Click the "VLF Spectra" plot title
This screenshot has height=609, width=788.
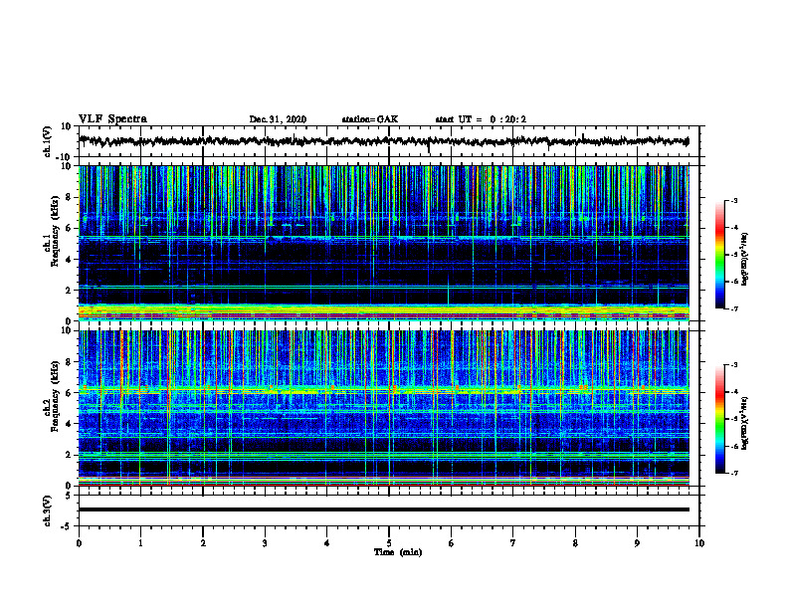112,119
